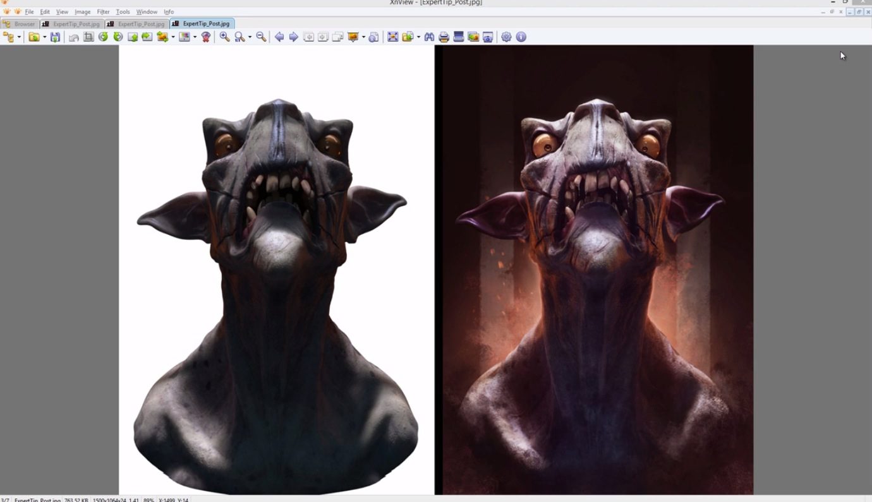The width and height of the screenshot is (872, 502).
Task: Switch to the Browser tab
Action: click(21, 23)
